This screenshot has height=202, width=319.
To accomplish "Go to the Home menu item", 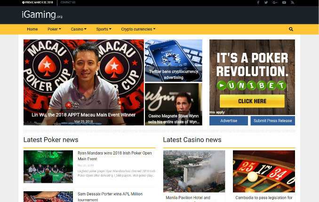I will pos(32,29).
